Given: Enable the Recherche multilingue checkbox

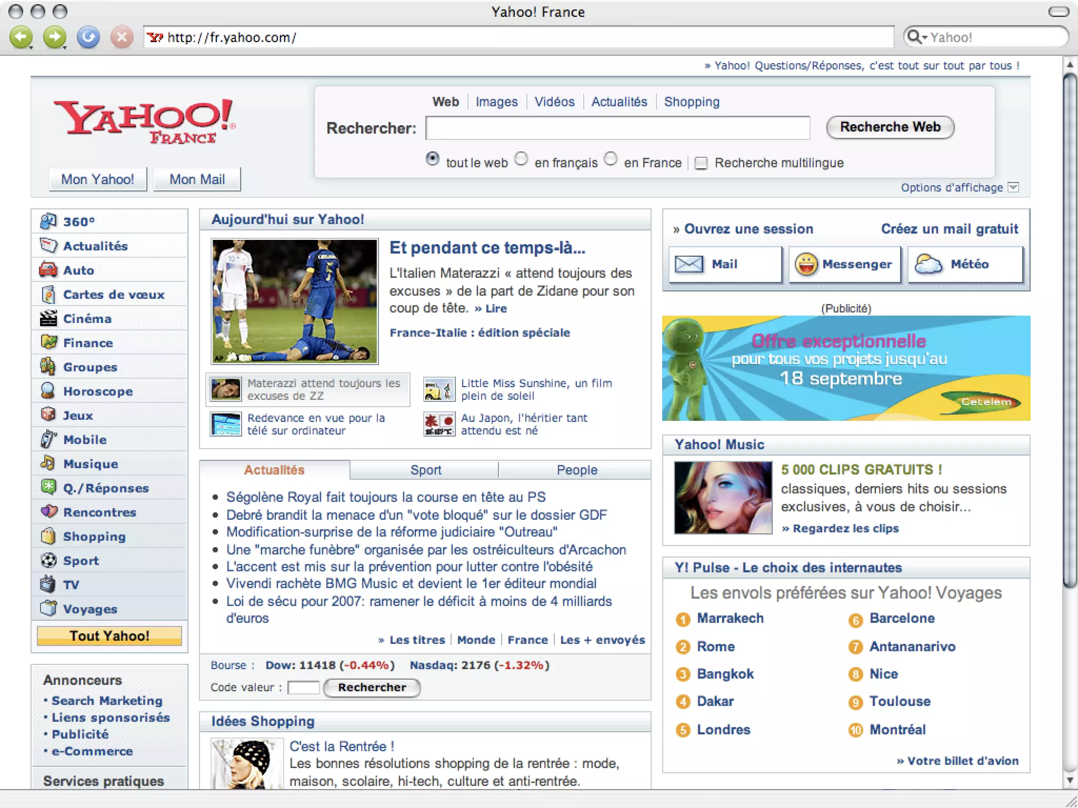Looking at the screenshot, I should [x=701, y=163].
